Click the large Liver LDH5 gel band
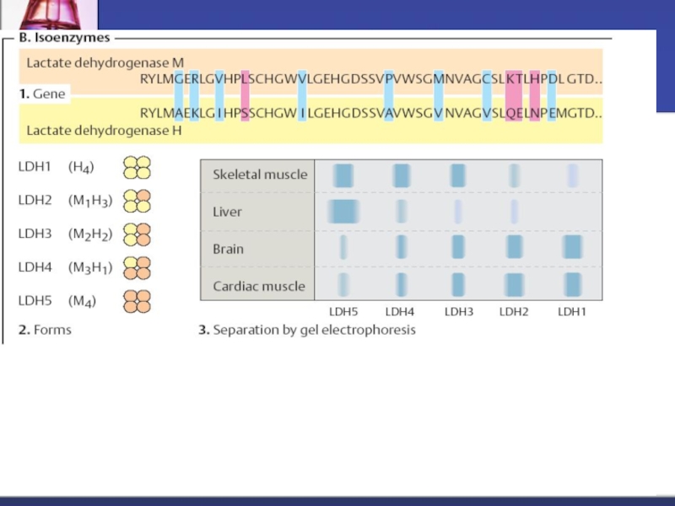The height and width of the screenshot is (506, 675). (x=343, y=212)
